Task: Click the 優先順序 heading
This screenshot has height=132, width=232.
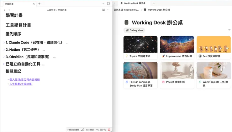Action: point(13,34)
